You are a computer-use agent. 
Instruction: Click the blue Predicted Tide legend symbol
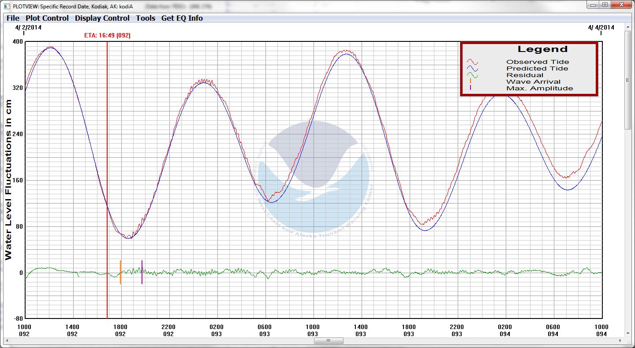[473, 69]
